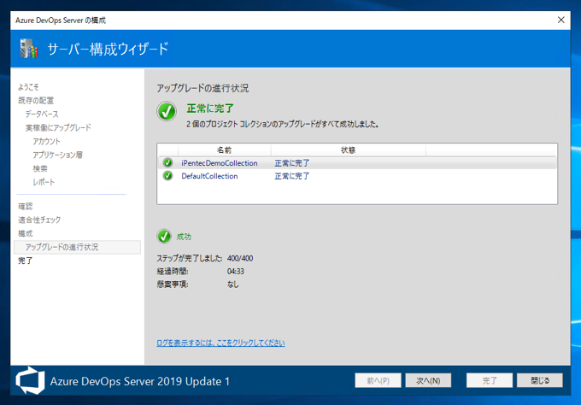Click the アップグレードの進行状況 page heading
This screenshot has height=405, width=581.
tap(202, 88)
